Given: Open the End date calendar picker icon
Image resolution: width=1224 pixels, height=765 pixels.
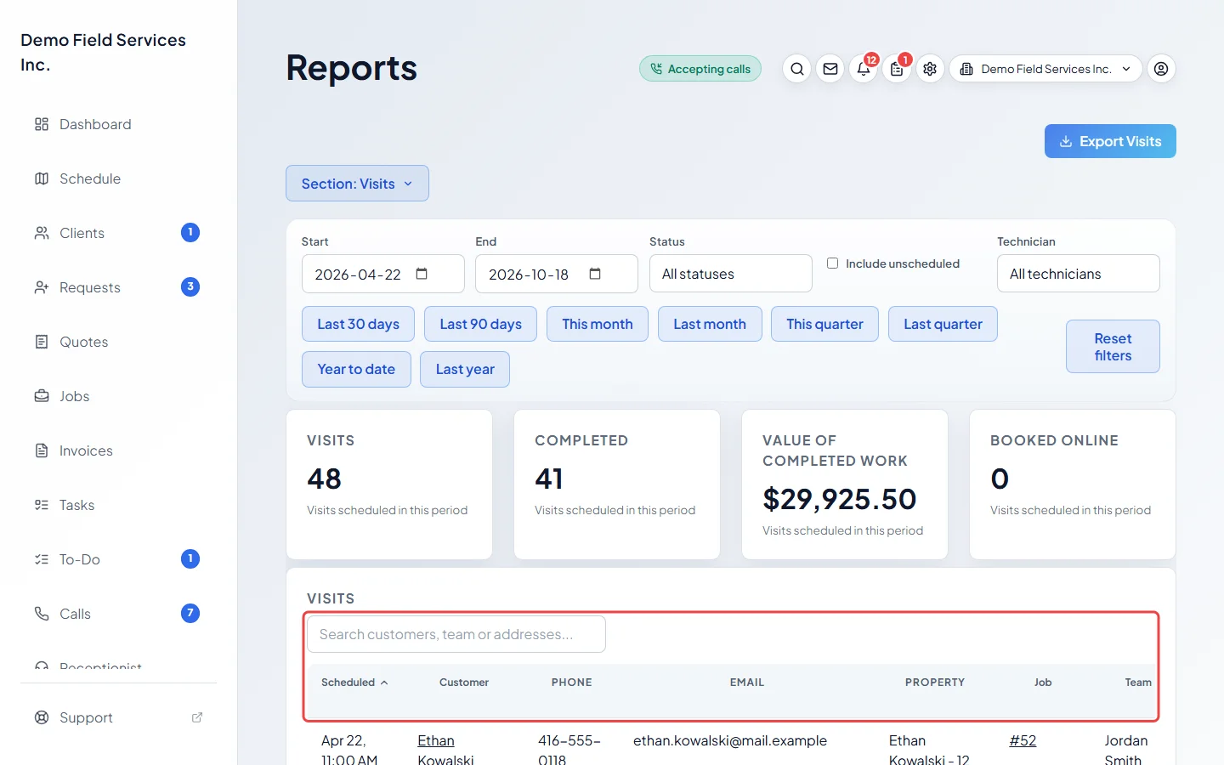Looking at the screenshot, I should tap(595, 274).
